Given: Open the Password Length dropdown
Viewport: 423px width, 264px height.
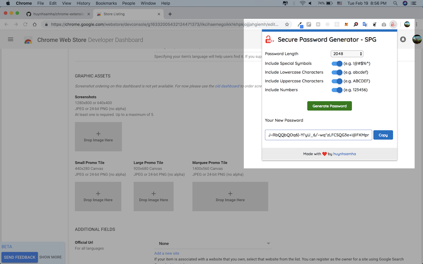Looking at the screenshot, I should 347,54.
